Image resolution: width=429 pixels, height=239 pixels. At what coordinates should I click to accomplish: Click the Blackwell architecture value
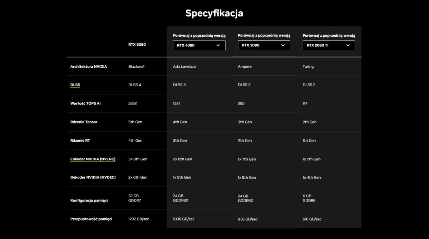point(136,66)
